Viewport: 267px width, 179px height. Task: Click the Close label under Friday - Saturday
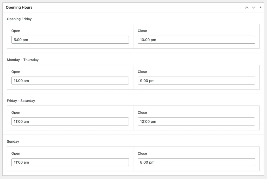click(142, 112)
